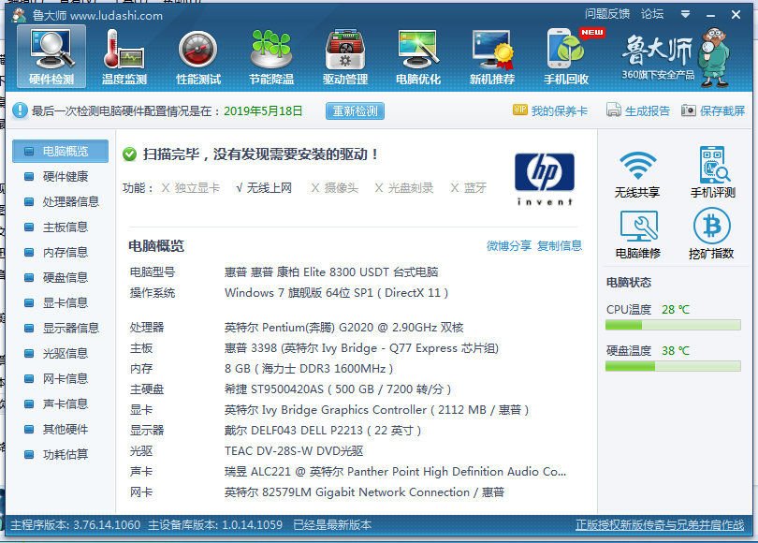Click the 正版授权新版传奇 status bar link
The height and width of the screenshot is (543, 758).
click(660, 524)
